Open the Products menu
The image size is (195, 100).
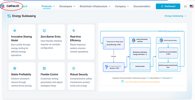tap(47, 6)
